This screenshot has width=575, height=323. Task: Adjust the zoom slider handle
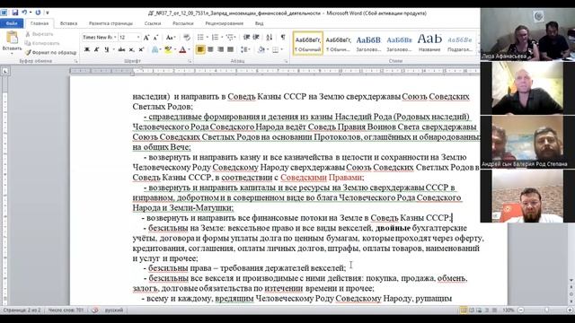(547, 310)
